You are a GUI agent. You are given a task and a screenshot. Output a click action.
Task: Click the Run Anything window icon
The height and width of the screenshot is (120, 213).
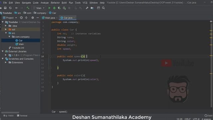(x=99, y=8)
